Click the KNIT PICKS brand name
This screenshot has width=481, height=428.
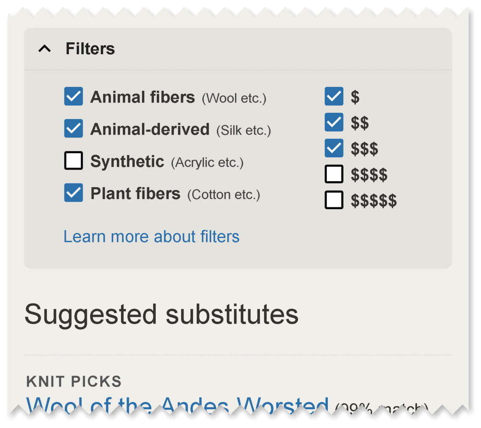[74, 382]
